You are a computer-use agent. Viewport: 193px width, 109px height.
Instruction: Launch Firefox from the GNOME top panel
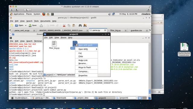tap(44, 14)
